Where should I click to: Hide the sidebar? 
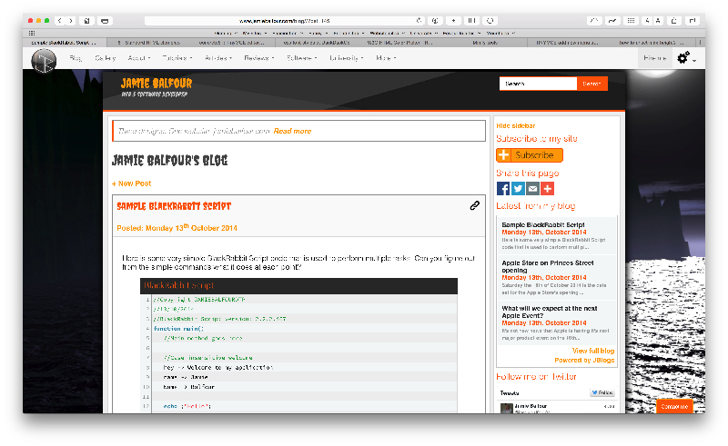click(x=515, y=125)
